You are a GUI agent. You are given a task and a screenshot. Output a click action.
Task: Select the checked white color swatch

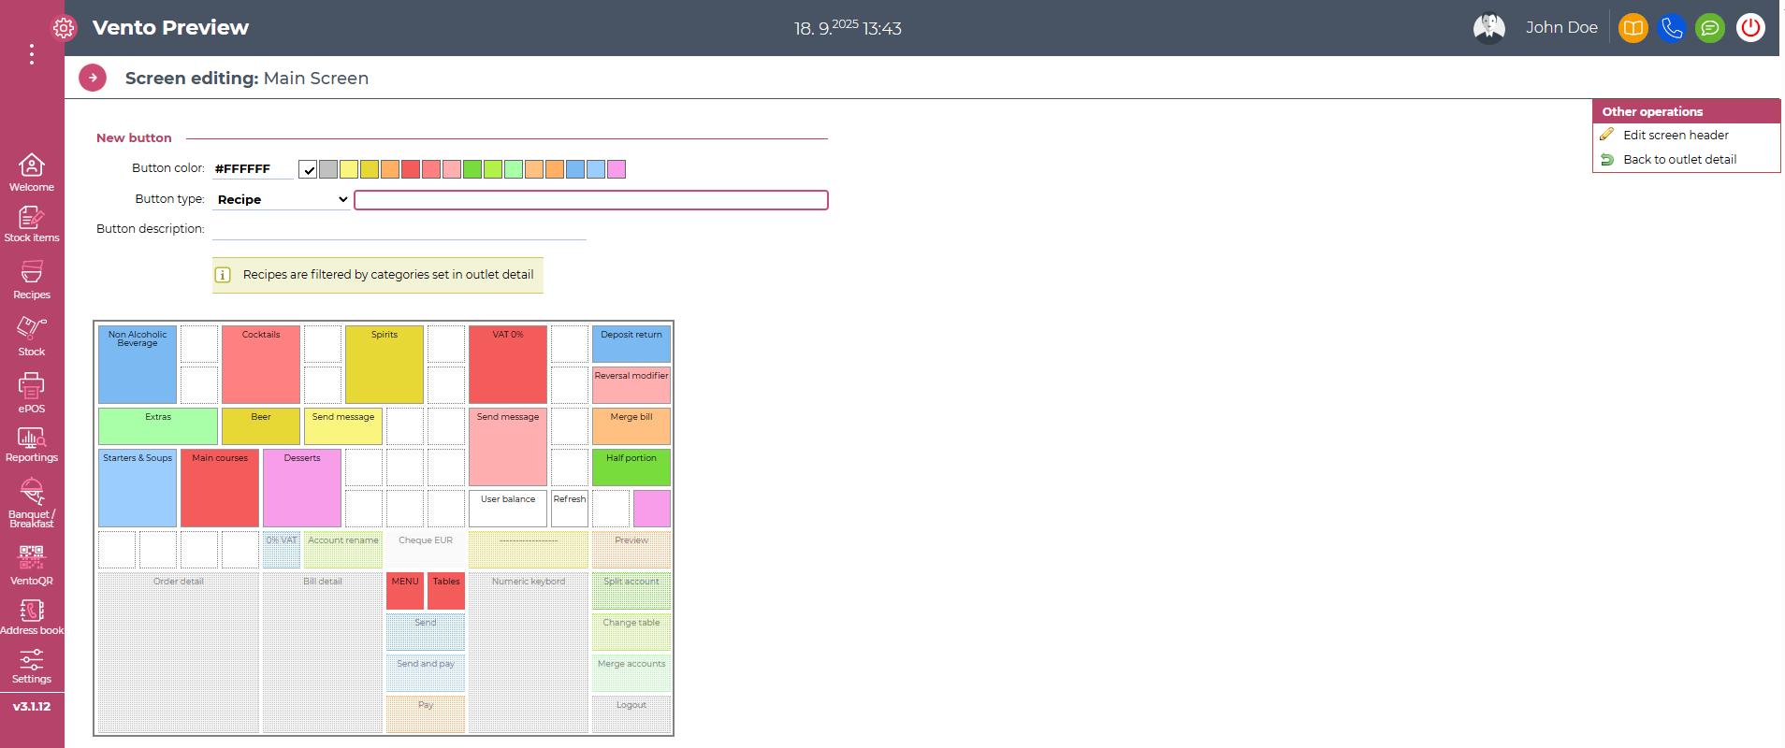point(308,169)
